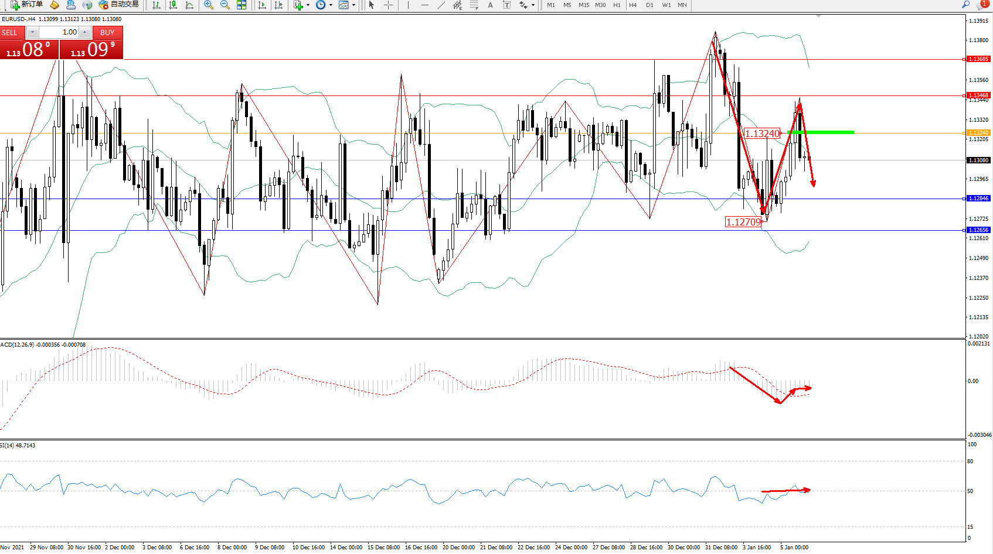
Task: Toggle the H4 timeframe button
Action: (x=632, y=5)
